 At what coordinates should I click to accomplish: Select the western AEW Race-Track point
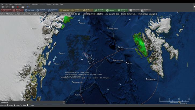78,82
